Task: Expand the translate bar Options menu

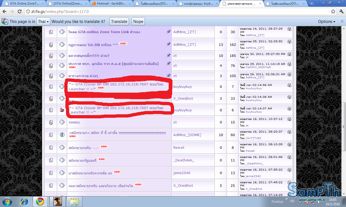Action: (x=327, y=22)
